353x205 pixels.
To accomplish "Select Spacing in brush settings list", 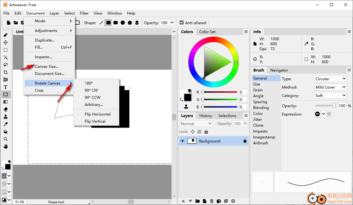I will [x=260, y=102].
